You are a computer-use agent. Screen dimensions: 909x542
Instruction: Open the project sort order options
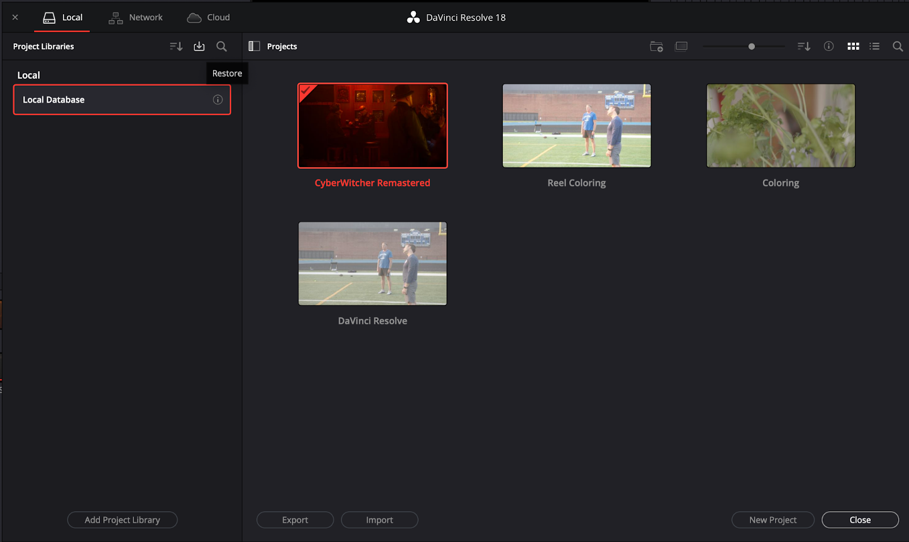tap(804, 46)
